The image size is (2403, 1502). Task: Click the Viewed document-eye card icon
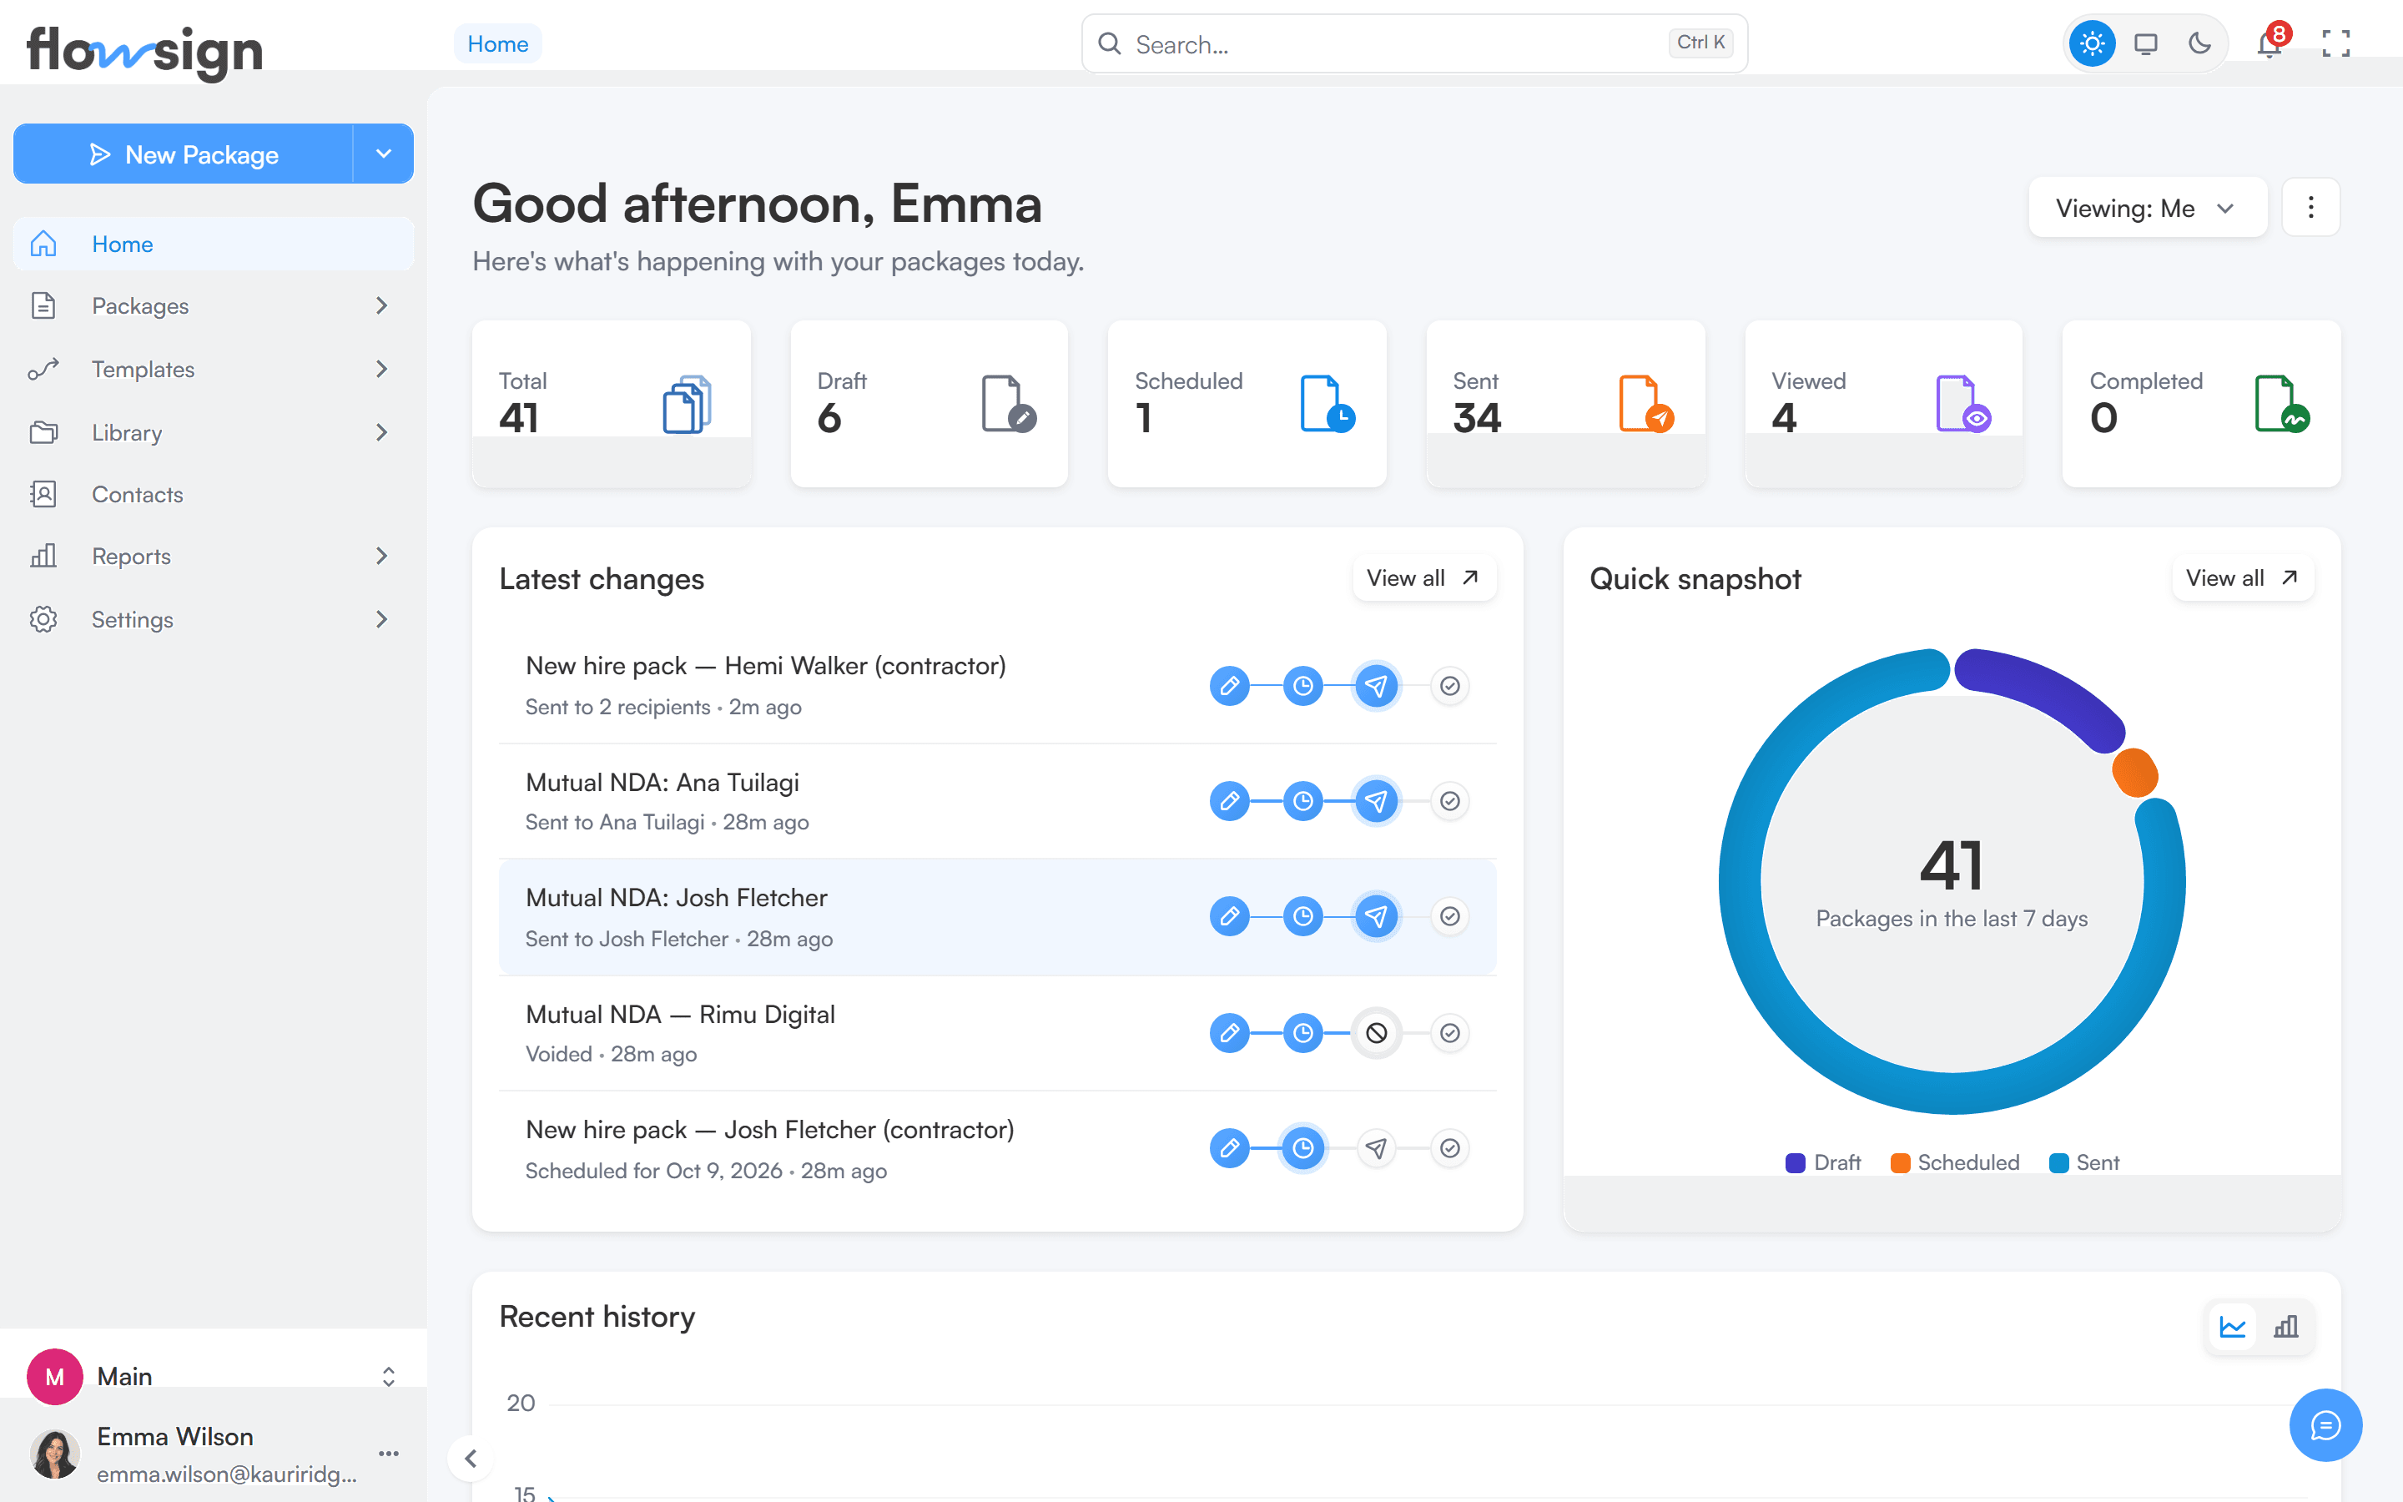click(x=1963, y=403)
